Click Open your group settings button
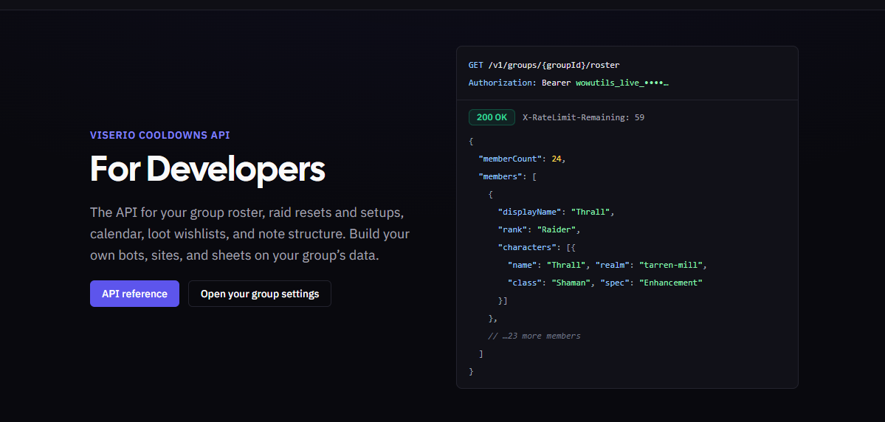The width and height of the screenshot is (885, 422). point(260,294)
